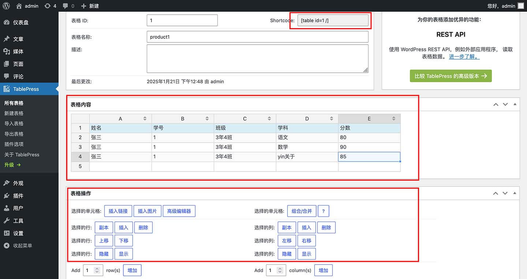The height and width of the screenshot is (279, 527).
Task: Open the 进一步了解 link
Action: point(464,57)
